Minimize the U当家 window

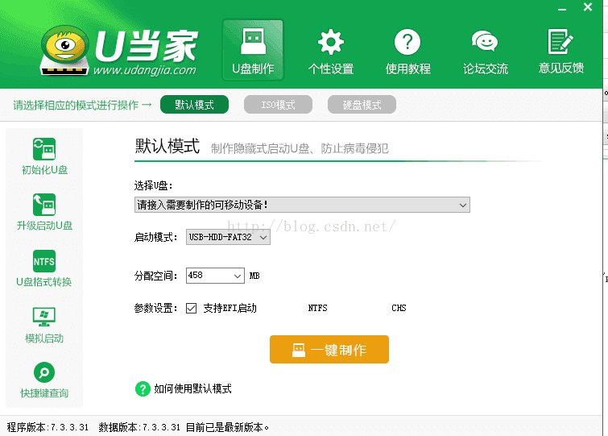pyautogui.click(x=562, y=9)
